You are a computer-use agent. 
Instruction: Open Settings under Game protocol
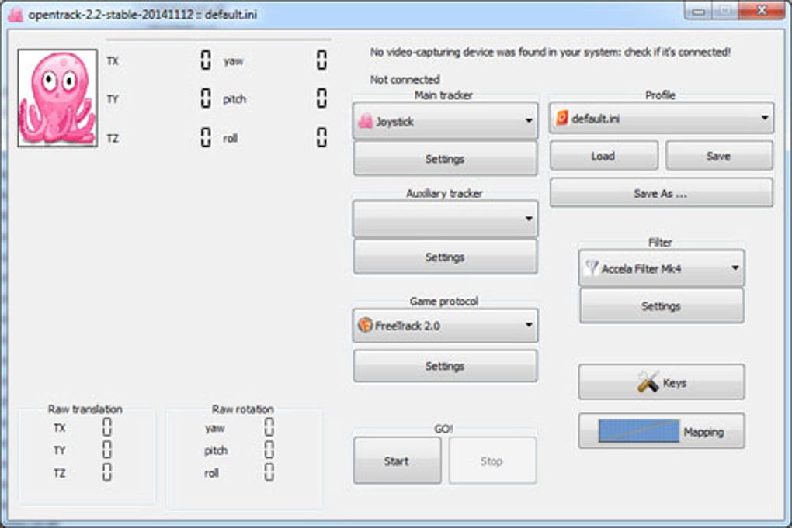445,366
